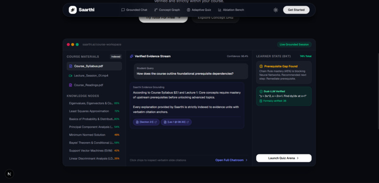Open Grounded Chat nav item
Viewport: 379px width, 183px height.
[x=134, y=10]
